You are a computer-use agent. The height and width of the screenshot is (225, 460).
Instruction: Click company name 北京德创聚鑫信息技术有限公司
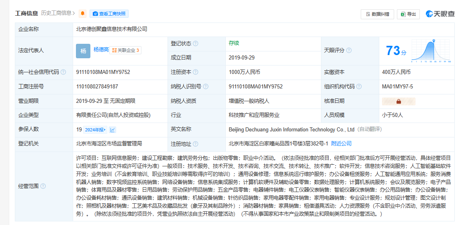click(111, 29)
